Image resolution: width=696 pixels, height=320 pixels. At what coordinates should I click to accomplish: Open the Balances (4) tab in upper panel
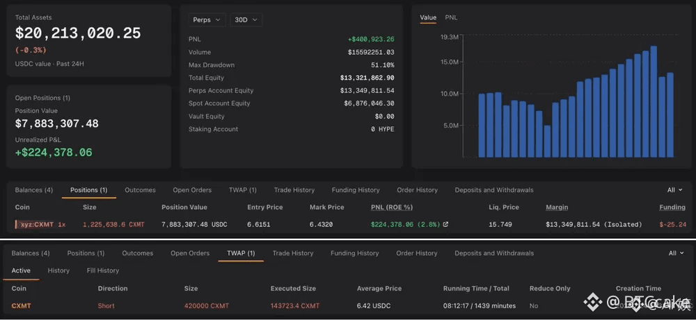[33, 190]
